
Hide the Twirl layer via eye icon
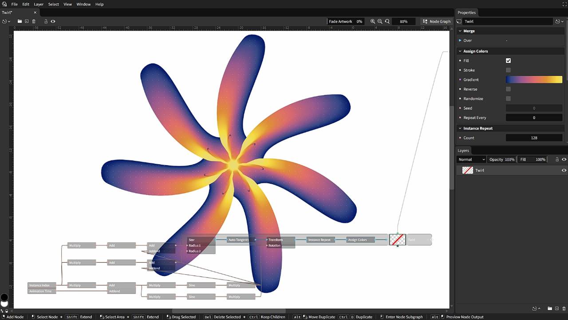point(564,170)
